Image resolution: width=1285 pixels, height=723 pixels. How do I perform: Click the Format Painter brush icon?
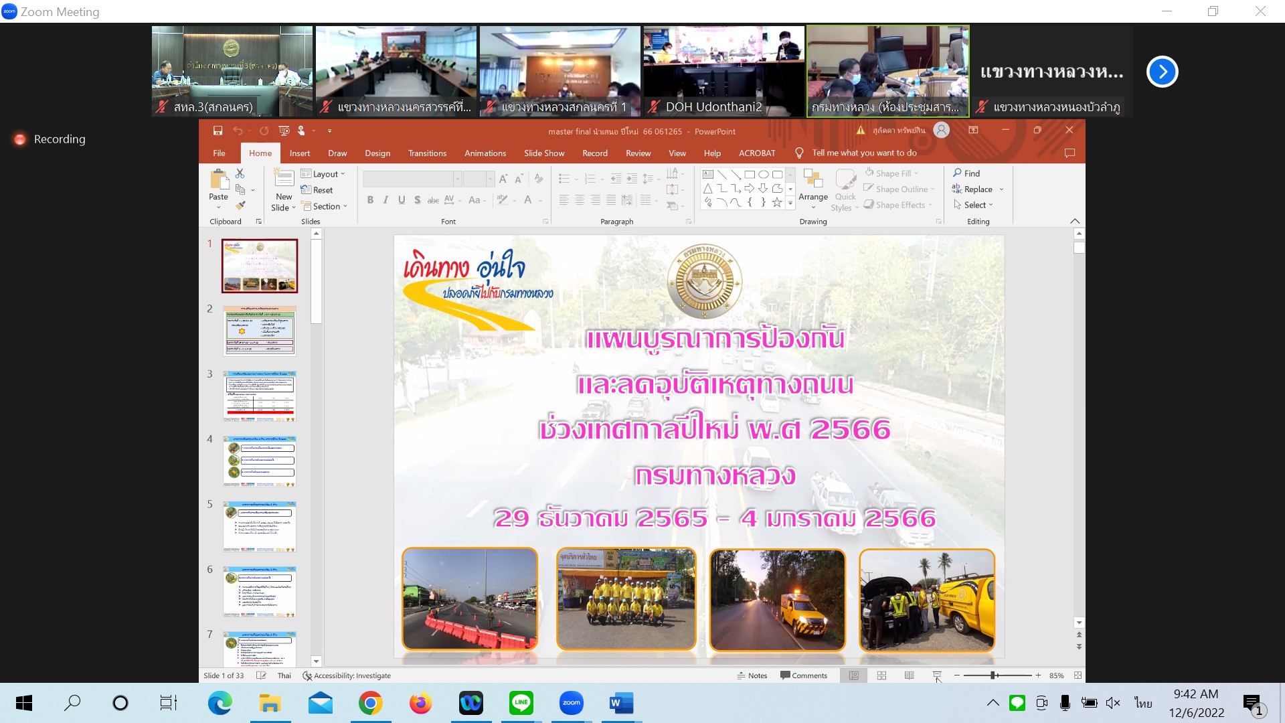(x=240, y=206)
